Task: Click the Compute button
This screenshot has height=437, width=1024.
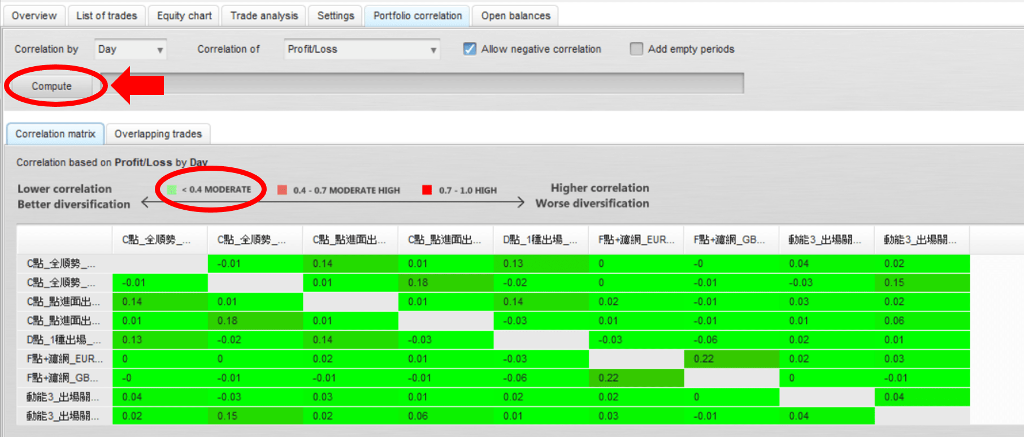Action: [x=51, y=86]
